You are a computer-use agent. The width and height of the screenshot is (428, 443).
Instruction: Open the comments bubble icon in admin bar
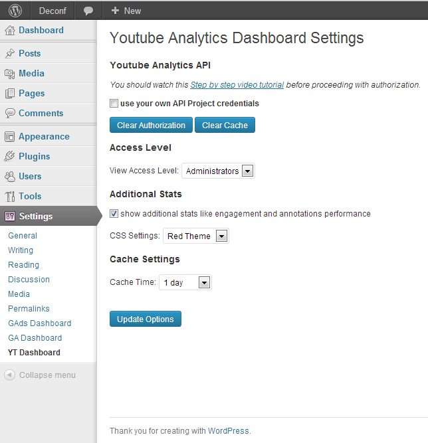[x=88, y=11]
